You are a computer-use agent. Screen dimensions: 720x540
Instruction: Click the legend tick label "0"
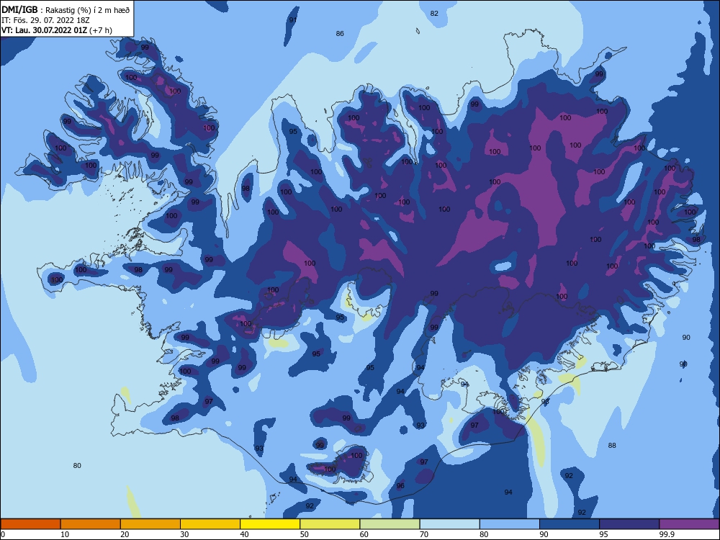3,534
